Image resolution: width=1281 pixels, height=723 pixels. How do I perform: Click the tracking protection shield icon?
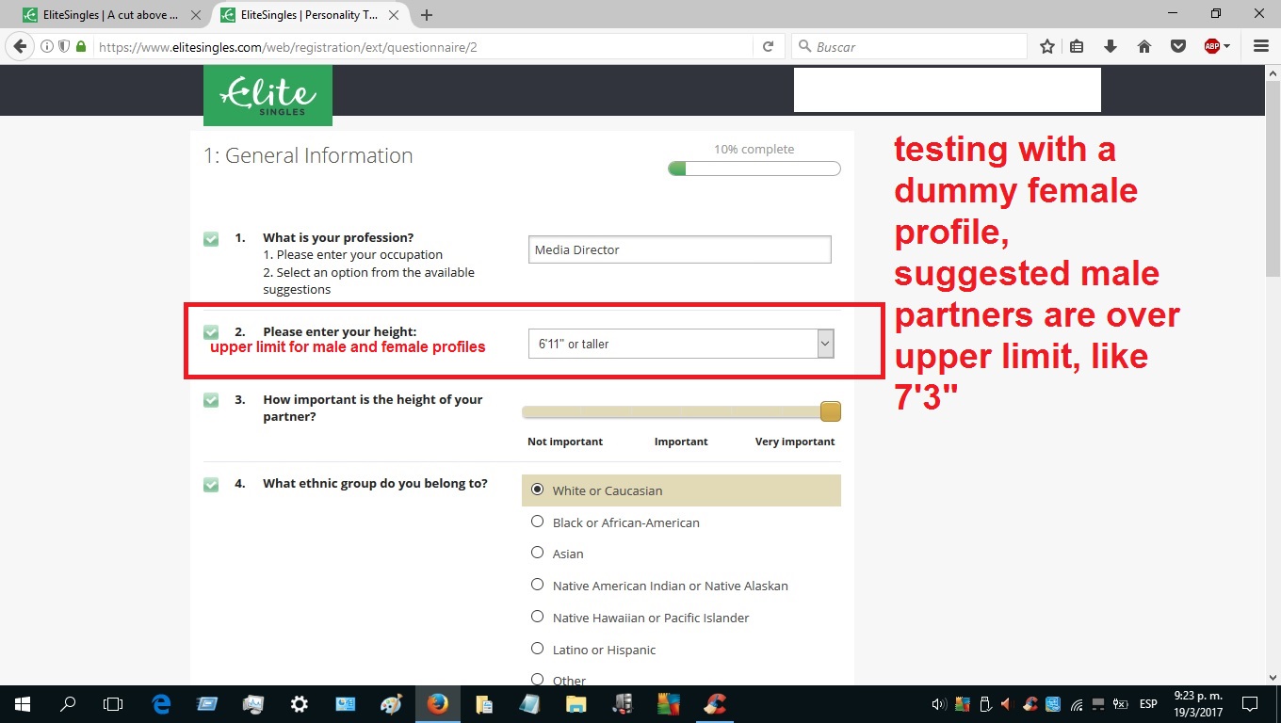pos(64,46)
